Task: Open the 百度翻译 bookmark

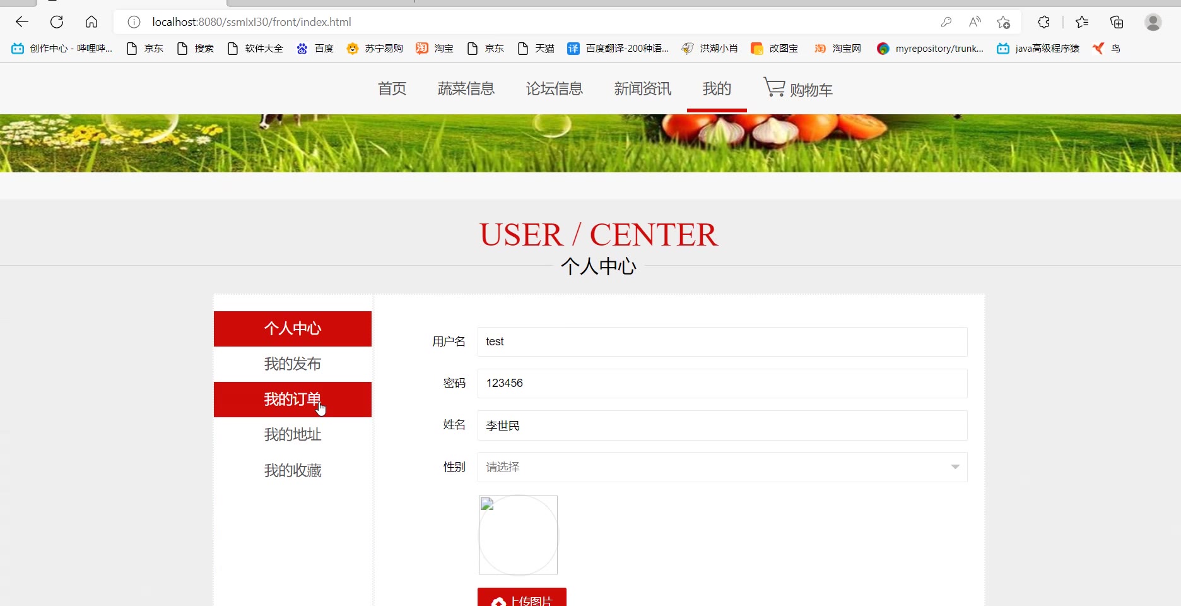Action: coord(618,49)
